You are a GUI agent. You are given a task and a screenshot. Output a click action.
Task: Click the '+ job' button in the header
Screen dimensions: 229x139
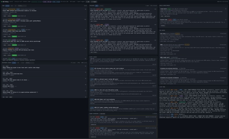coord(88,2)
